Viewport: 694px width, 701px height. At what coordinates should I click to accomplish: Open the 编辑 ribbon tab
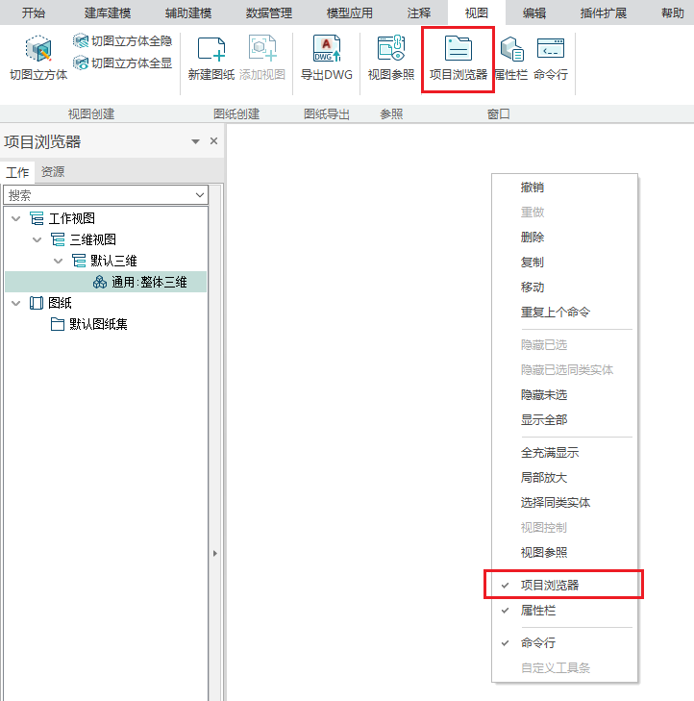pyautogui.click(x=534, y=13)
